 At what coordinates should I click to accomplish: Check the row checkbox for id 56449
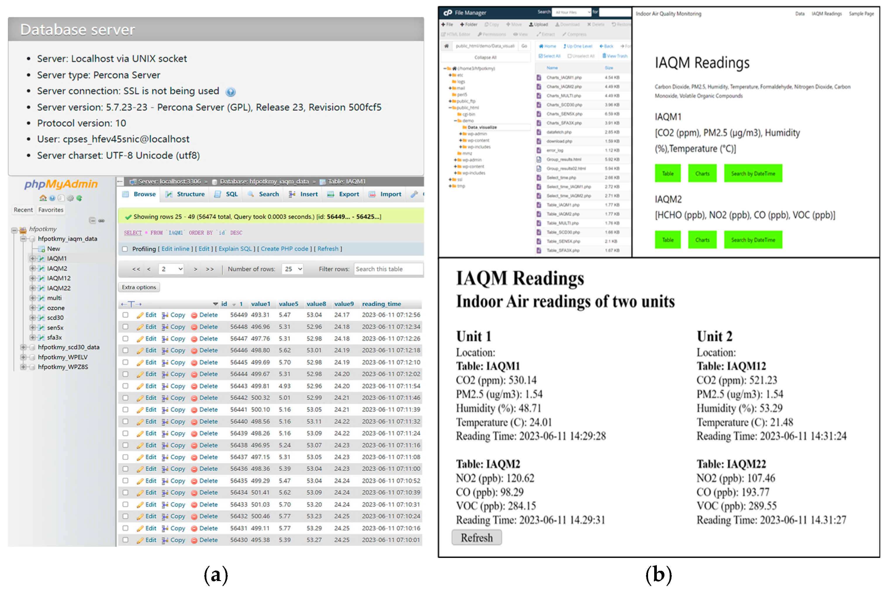click(125, 315)
